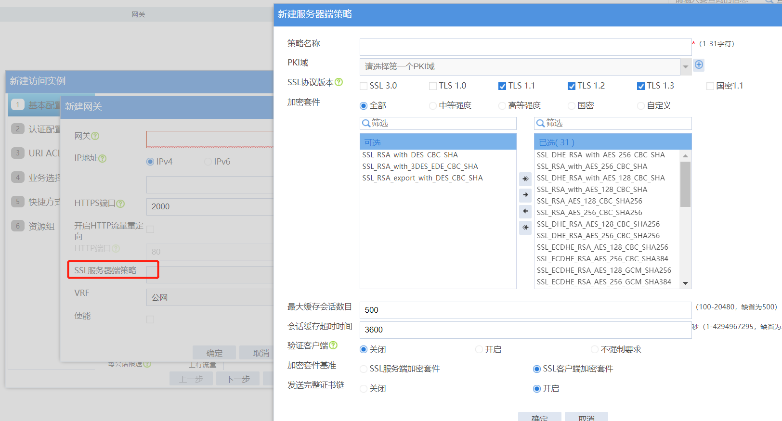The width and height of the screenshot is (782, 421).
Task: Click the plus icon to add PKI域
Action: pyautogui.click(x=699, y=65)
